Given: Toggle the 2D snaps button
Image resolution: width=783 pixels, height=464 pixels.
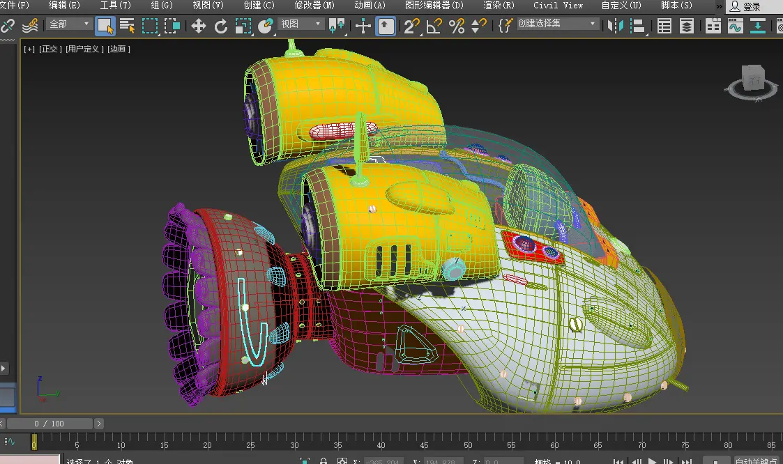Looking at the screenshot, I should coord(411,26).
